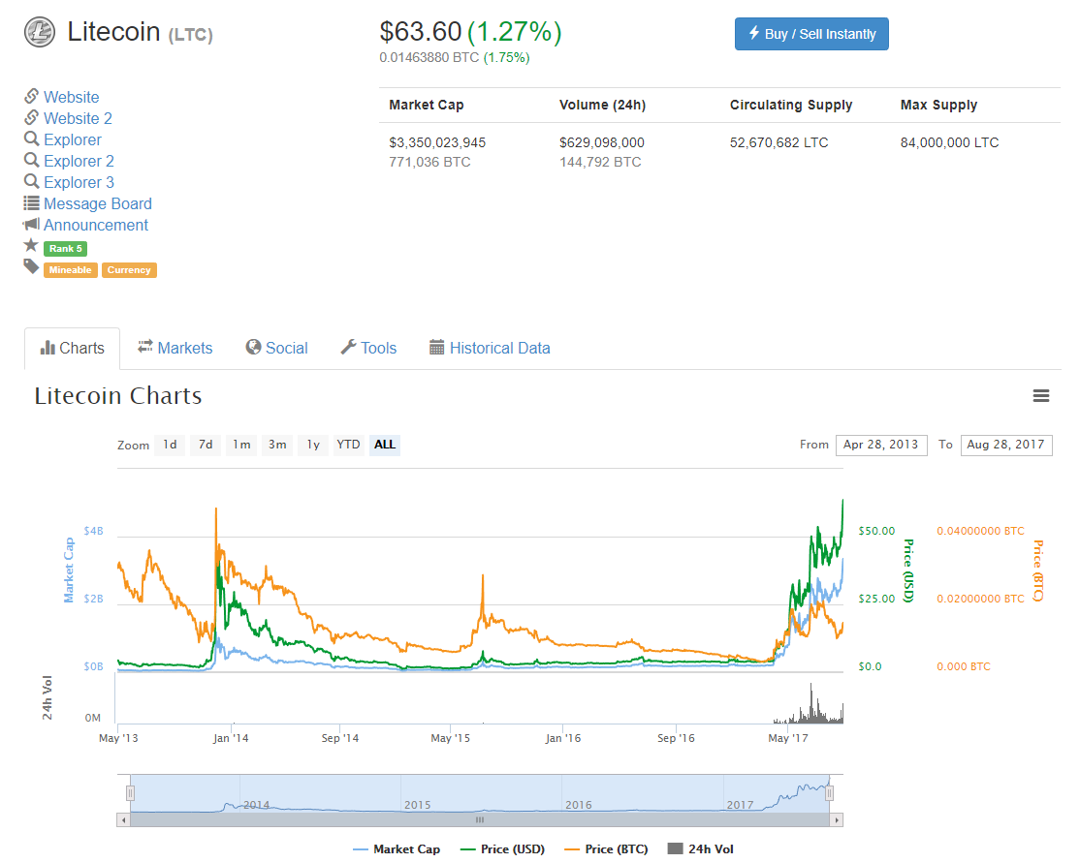Click the 0.01463880 BTC price text

point(429,58)
